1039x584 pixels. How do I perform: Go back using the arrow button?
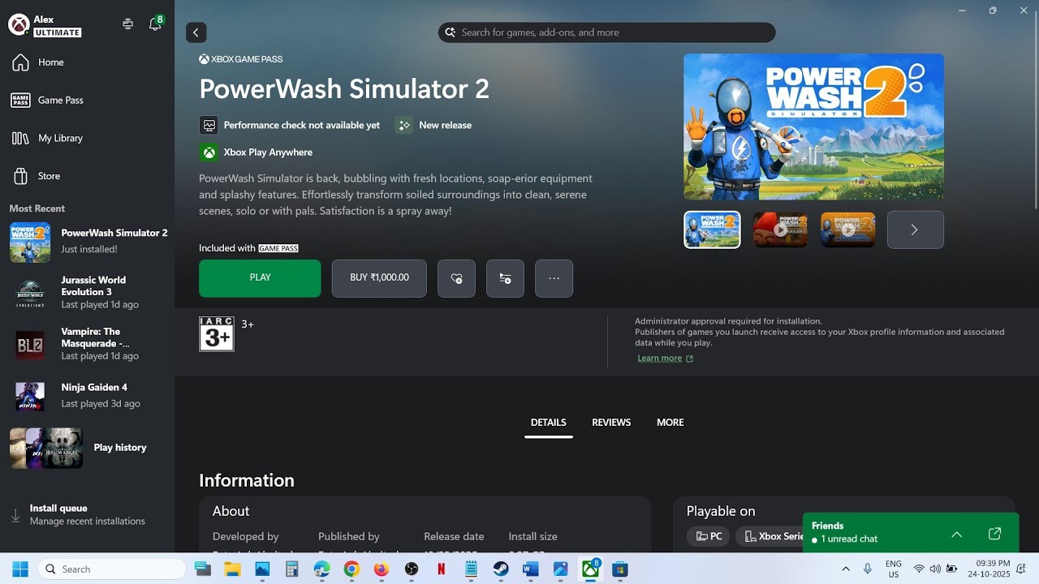(x=196, y=32)
